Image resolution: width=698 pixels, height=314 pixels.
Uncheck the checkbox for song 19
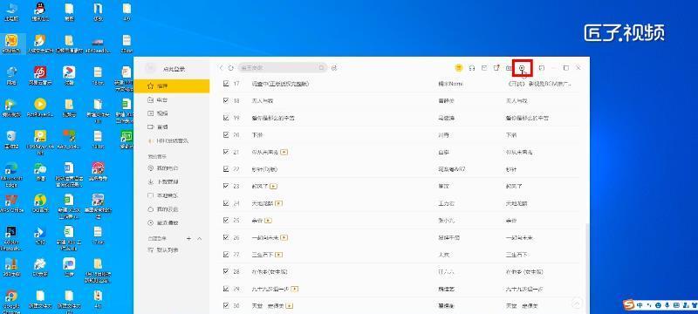[226, 118]
